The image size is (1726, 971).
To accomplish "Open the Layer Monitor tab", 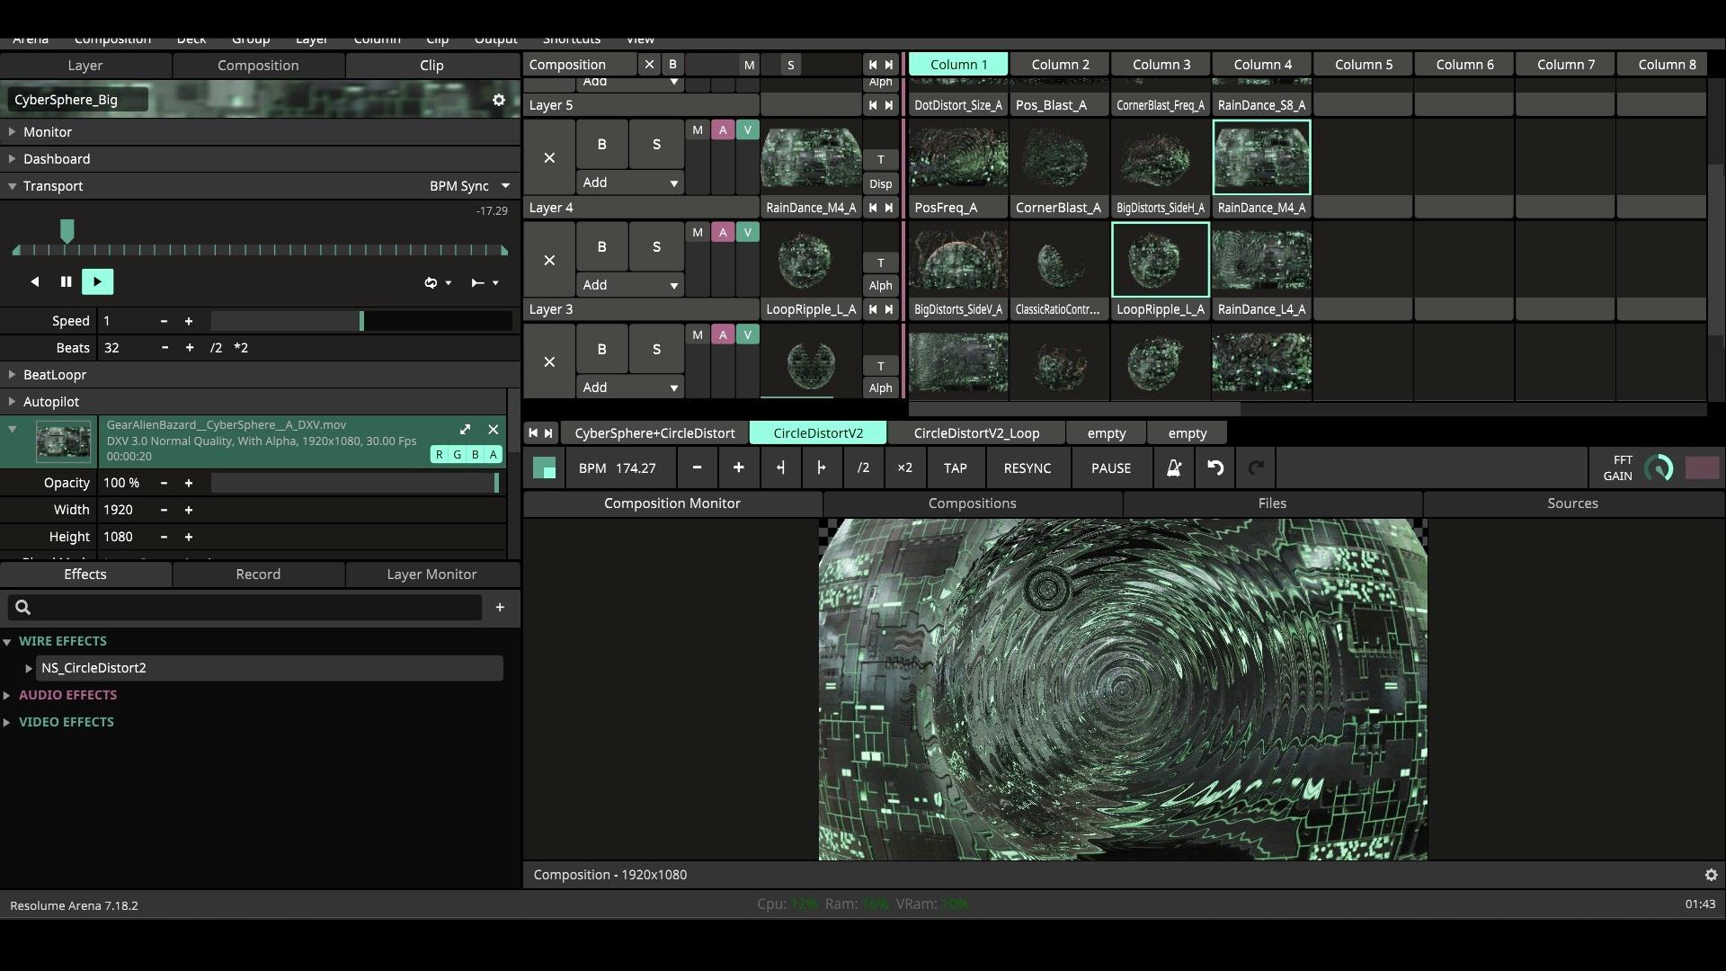I will [431, 575].
